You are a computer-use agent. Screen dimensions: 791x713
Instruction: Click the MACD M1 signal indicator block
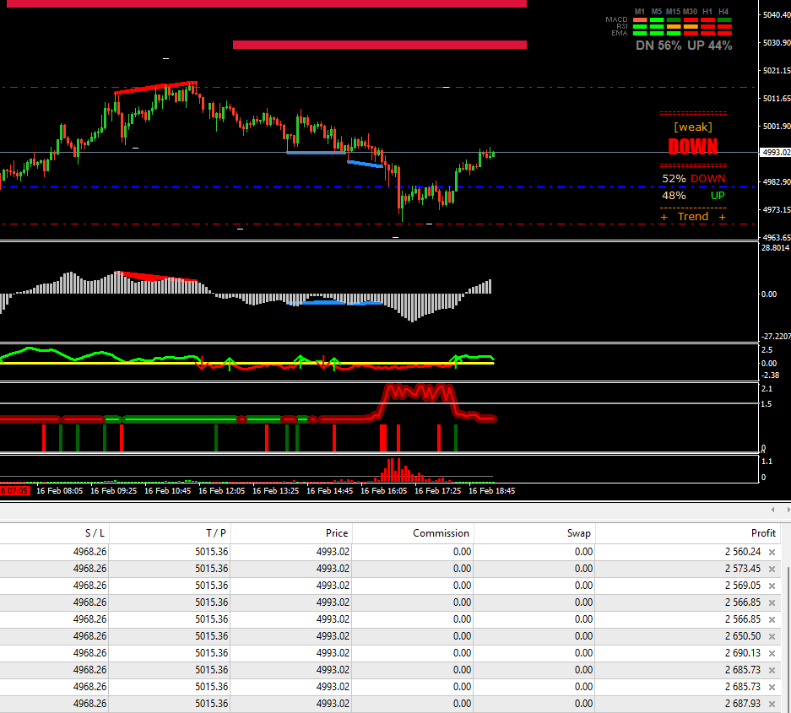(640, 19)
